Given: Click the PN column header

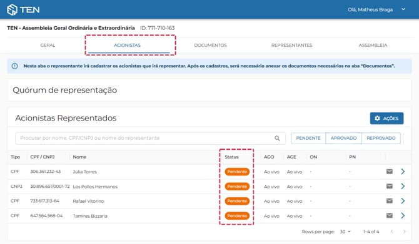Looking at the screenshot, I should click(352, 157).
